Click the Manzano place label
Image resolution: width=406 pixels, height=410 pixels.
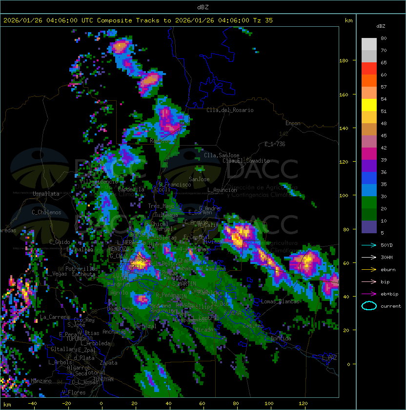tap(41, 381)
